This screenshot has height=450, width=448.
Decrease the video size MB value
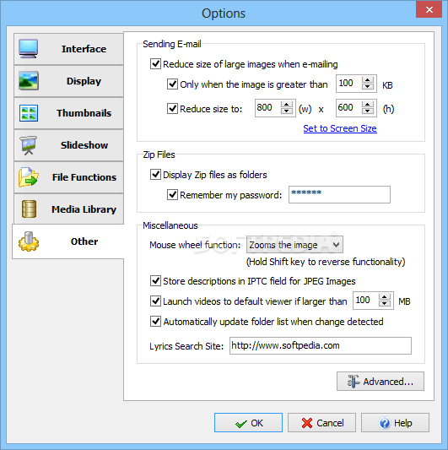click(385, 304)
